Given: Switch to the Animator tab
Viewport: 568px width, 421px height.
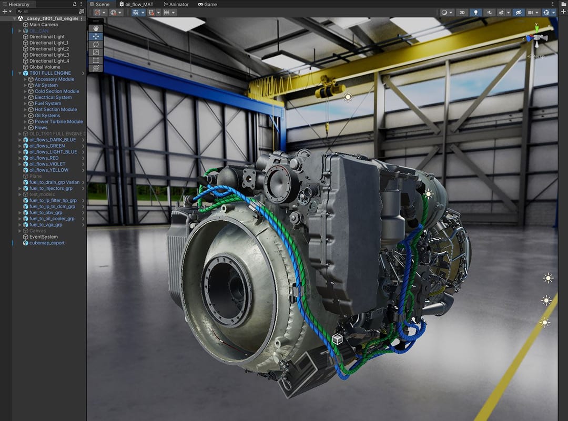Looking at the screenshot, I should [176, 4].
